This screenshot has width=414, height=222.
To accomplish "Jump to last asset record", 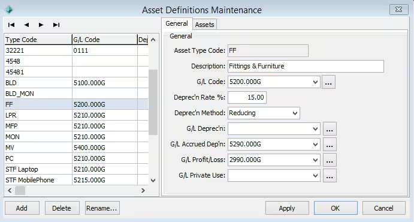I will (x=56, y=25).
